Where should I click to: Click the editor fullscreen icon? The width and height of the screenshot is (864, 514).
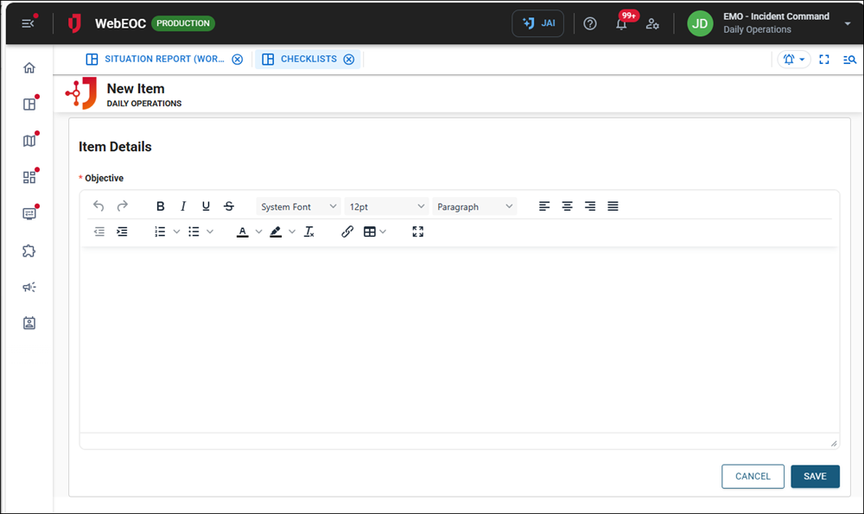(x=418, y=232)
